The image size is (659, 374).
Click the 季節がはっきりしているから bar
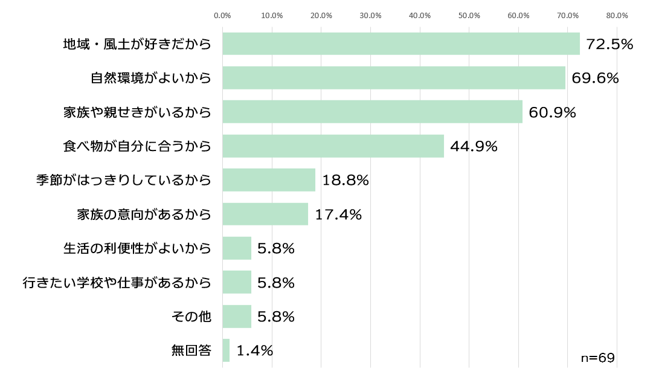[269, 180]
